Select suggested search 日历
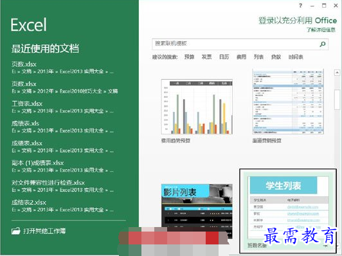342x256 pixels. (x=224, y=57)
